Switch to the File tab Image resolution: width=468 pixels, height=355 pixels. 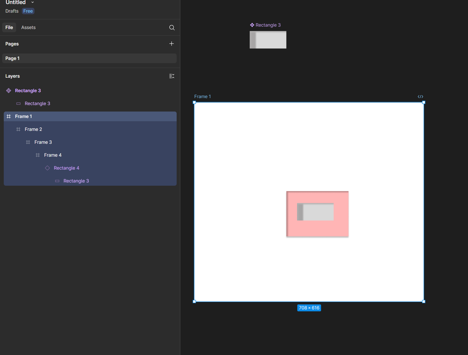(x=9, y=27)
